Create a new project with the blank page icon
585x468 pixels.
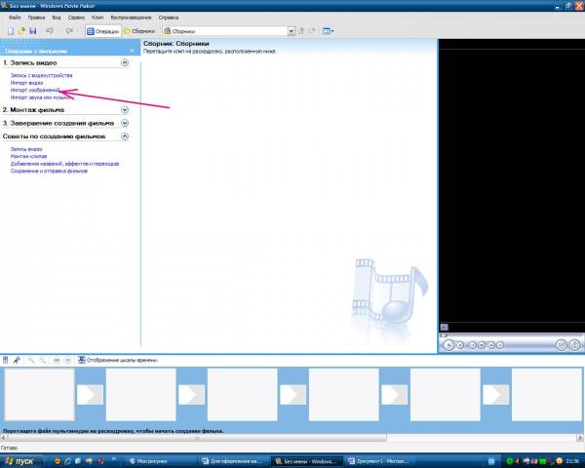pyautogui.click(x=11, y=31)
